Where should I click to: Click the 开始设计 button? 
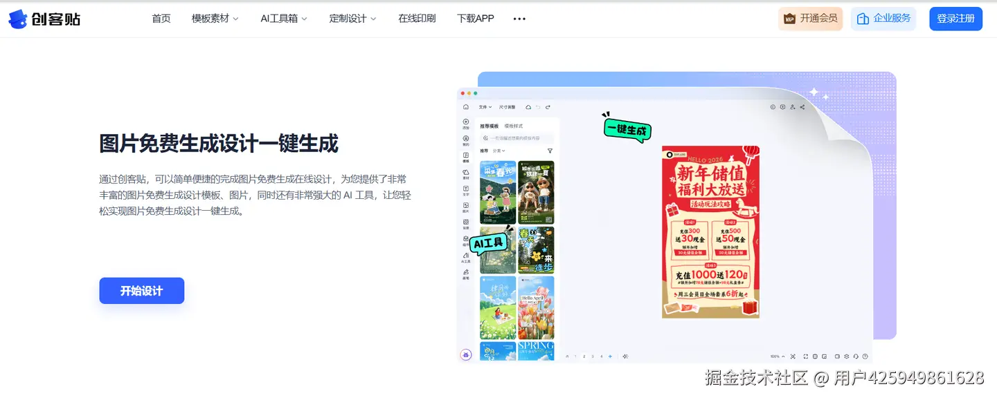pyautogui.click(x=142, y=291)
